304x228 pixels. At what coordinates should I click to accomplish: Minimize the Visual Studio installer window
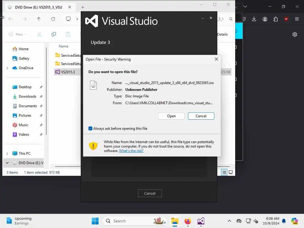coord(203,18)
